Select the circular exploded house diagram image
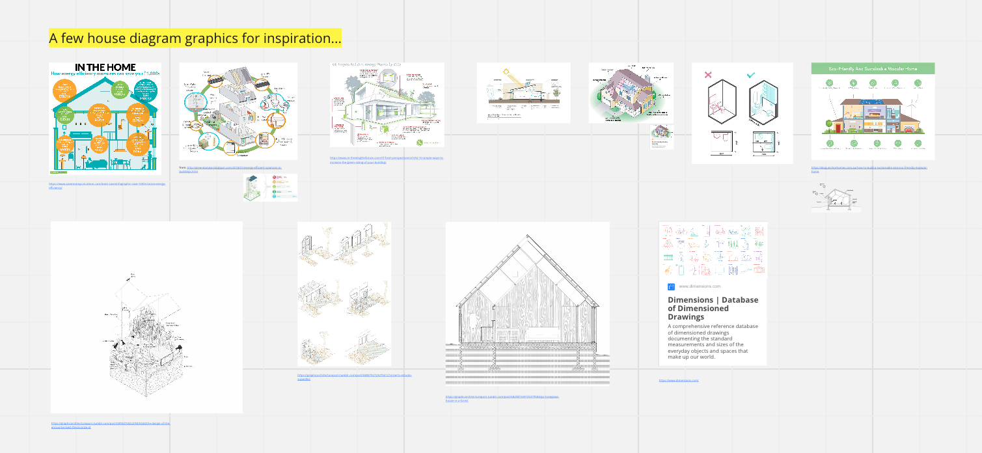Viewport: 982px width, 453px height. [238, 111]
